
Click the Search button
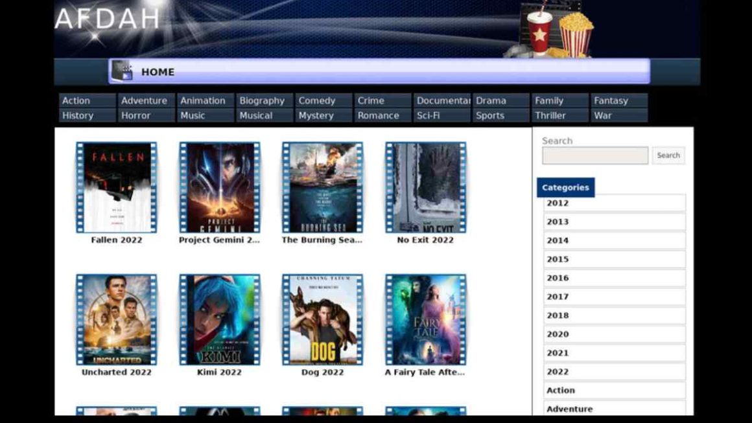click(668, 155)
